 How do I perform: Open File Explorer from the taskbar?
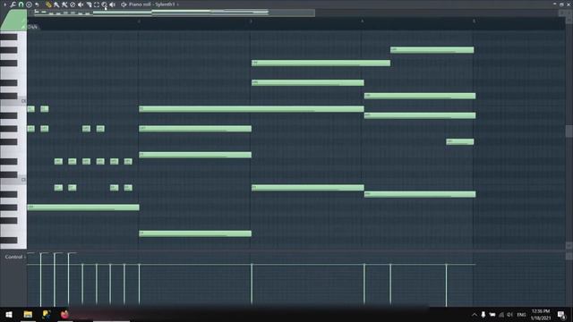pos(28,314)
